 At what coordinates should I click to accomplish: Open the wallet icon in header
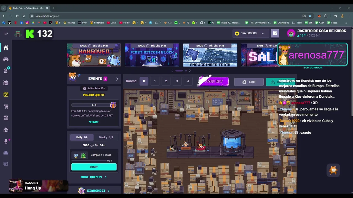pyautogui.click(x=275, y=33)
